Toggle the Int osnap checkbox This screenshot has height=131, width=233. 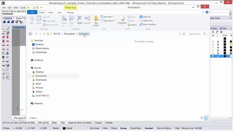[44, 123]
